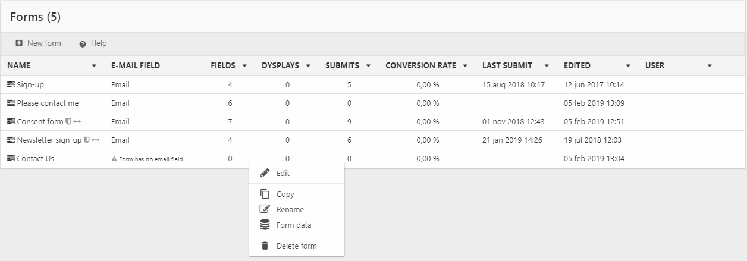Open the CONVERSION RATE column dropdown

[x=465, y=66]
